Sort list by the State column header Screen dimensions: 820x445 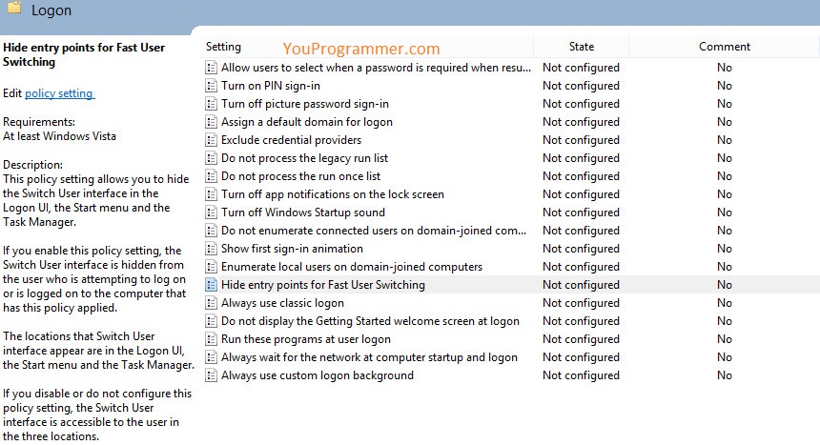point(581,47)
